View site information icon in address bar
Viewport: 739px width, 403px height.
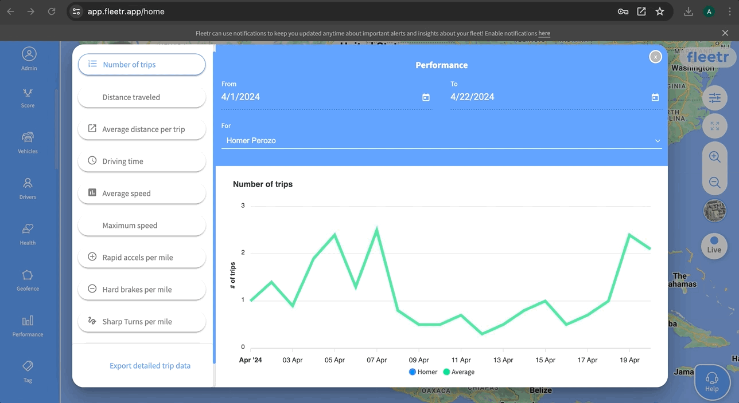(x=76, y=11)
